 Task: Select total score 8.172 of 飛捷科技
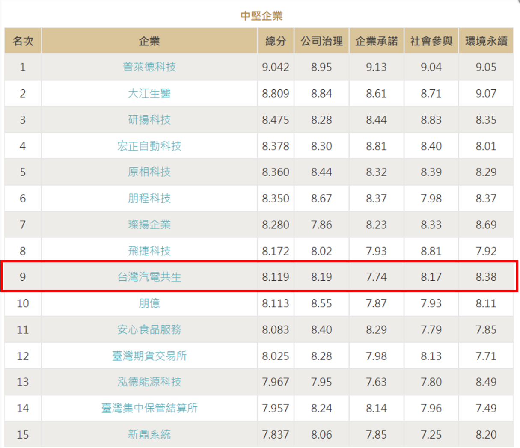click(x=276, y=251)
